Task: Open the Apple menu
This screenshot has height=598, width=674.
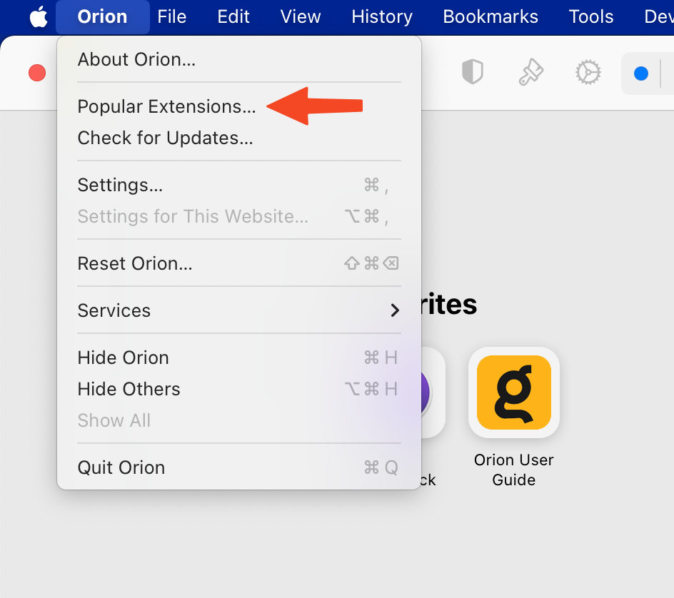Action: 39,17
